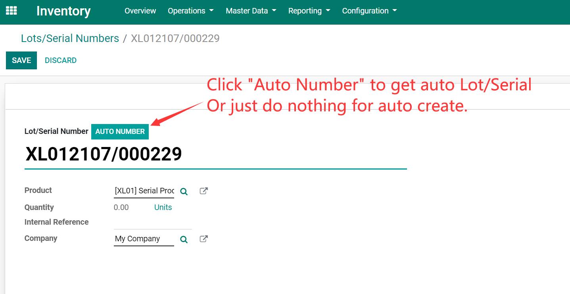Click the Internal Reference input field
570x294 pixels.
coord(153,223)
